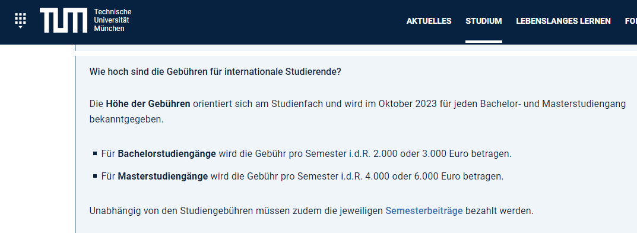The image size is (637, 236).
Task: Follow the Semesterbeiträge link
Action: [424, 211]
